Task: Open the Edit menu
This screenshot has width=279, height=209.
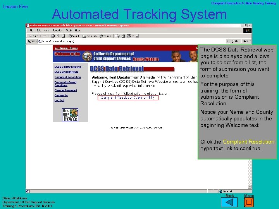Action: (39, 31)
